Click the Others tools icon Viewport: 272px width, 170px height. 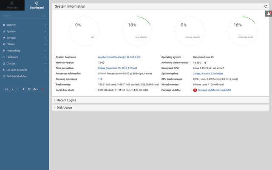[4, 44]
